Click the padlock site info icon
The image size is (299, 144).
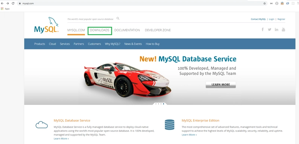[x=20, y=3]
